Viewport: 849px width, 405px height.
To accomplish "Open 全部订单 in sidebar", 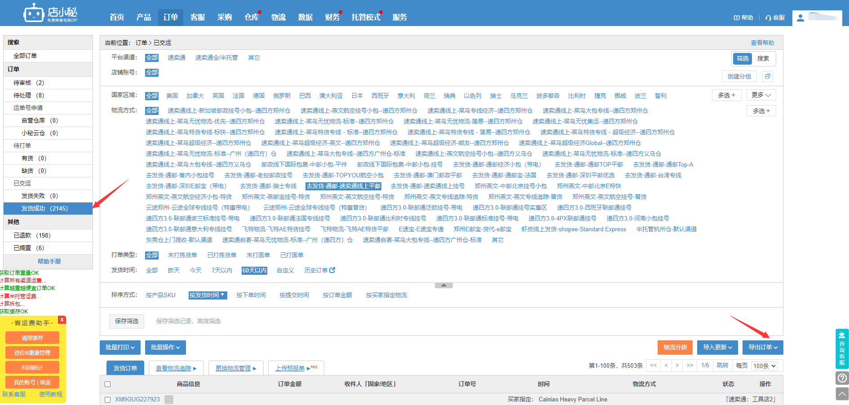I will coord(48,56).
